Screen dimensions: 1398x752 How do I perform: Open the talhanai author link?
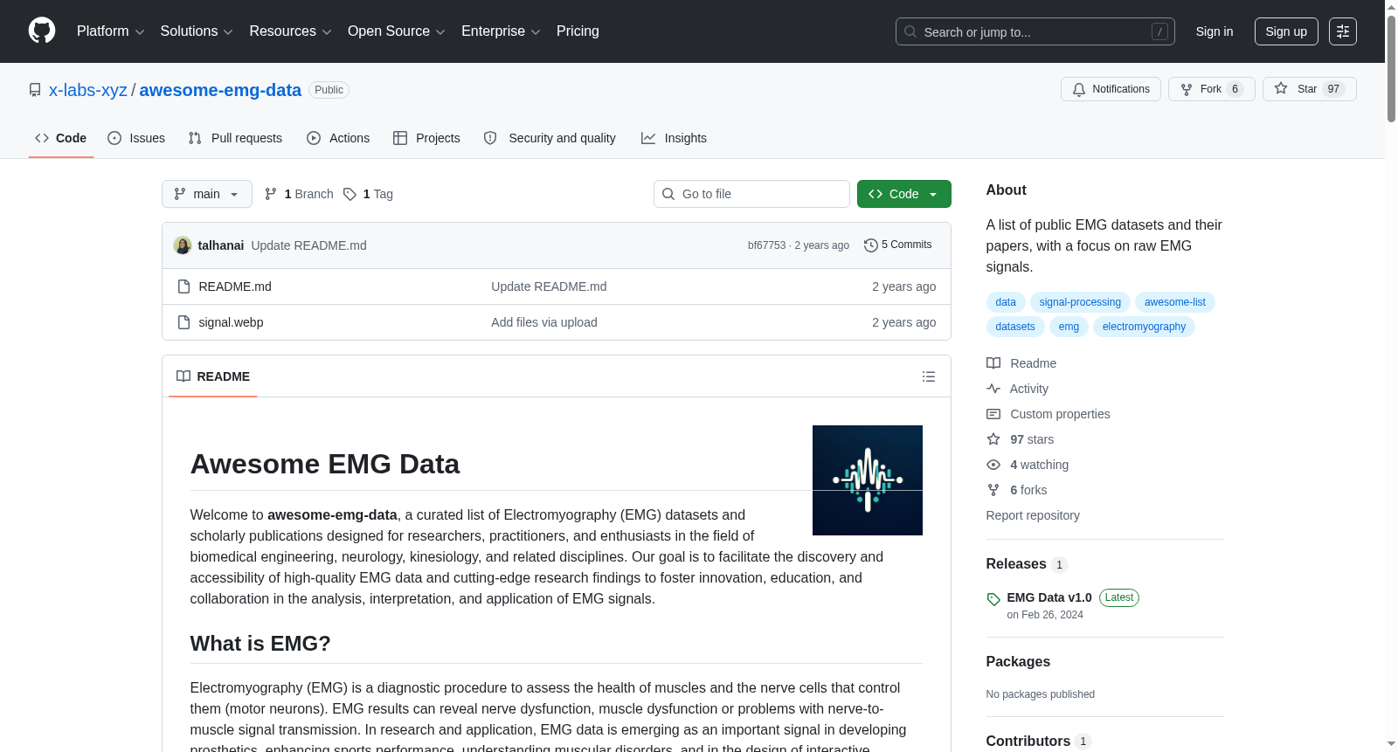pos(221,245)
